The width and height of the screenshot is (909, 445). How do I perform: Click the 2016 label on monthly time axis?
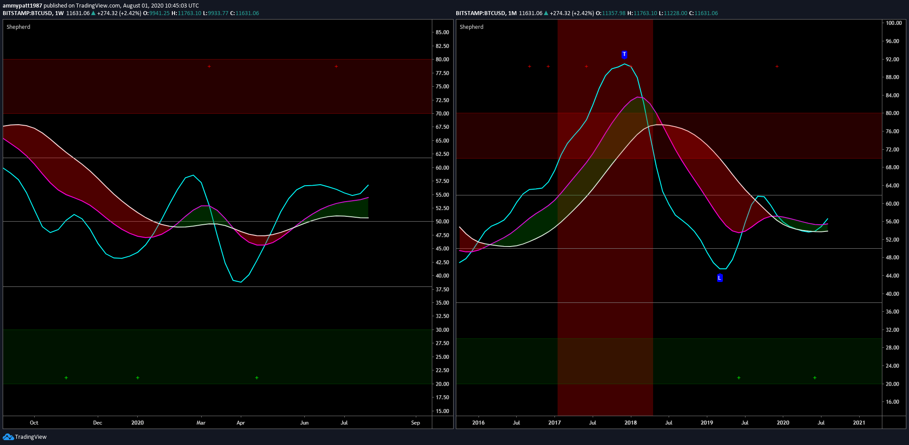[x=478, y=423]
